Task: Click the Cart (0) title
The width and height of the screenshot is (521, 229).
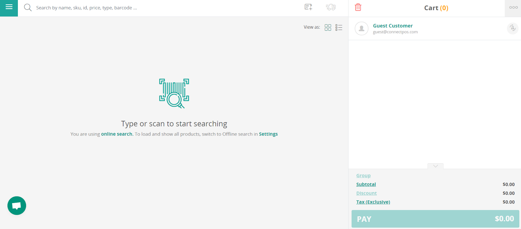Action: [x=436, y=8]
